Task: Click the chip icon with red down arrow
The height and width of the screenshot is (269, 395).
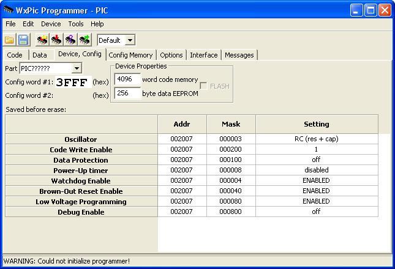Action: click(56, 40)
